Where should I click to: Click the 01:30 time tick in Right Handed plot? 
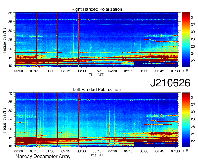pyautogui.click(x=50, y=71)
